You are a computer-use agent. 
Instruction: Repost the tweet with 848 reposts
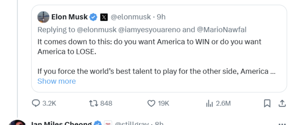(93, 103)
